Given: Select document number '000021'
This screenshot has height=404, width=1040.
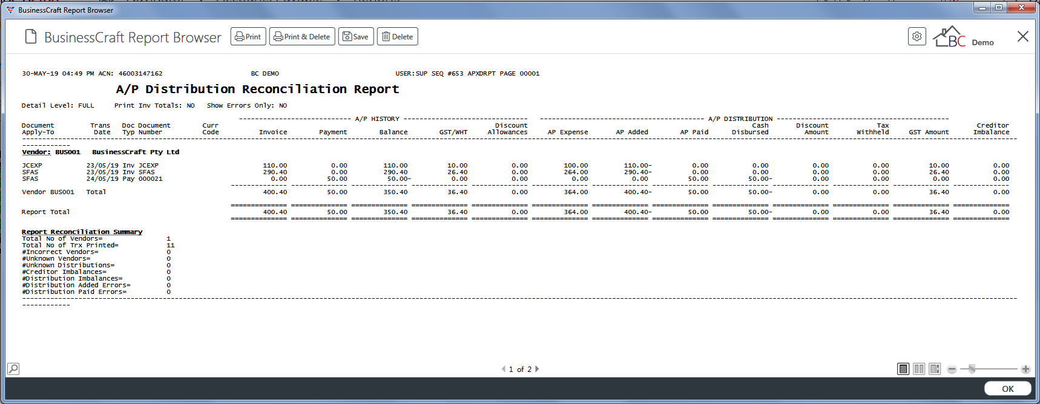Looking at the screenshot, I should [x=150, y=178].
